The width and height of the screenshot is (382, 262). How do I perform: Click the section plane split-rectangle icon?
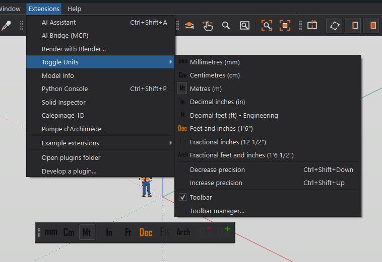click(312, 25)
